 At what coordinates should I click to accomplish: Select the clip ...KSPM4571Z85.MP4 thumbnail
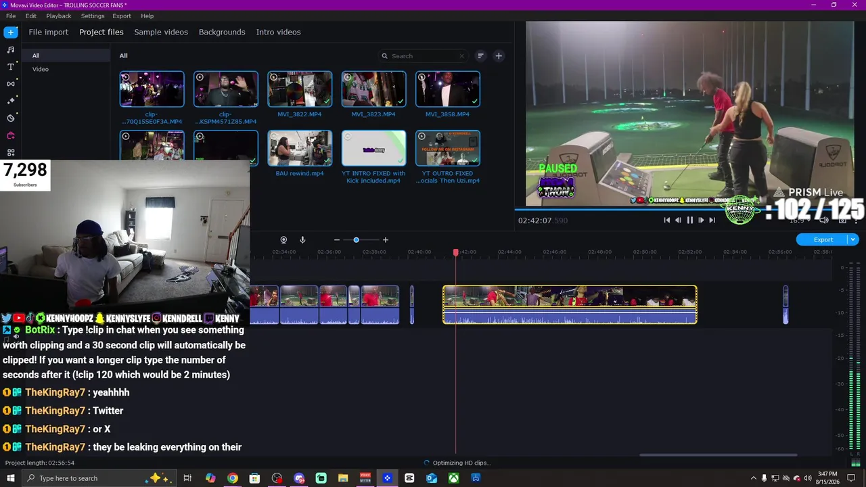click(x=225, y=89)
